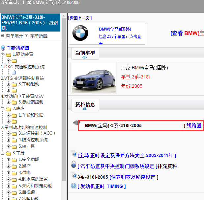The width and height of the screenshot is (204, 200).
Task: Open 2.VTG 变速箱控制系统 tree entry
Action: point(22,78)
